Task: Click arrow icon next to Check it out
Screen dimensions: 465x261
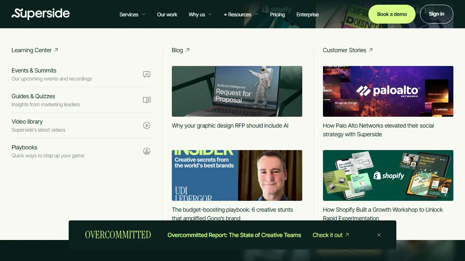Action: pos(347,235)
